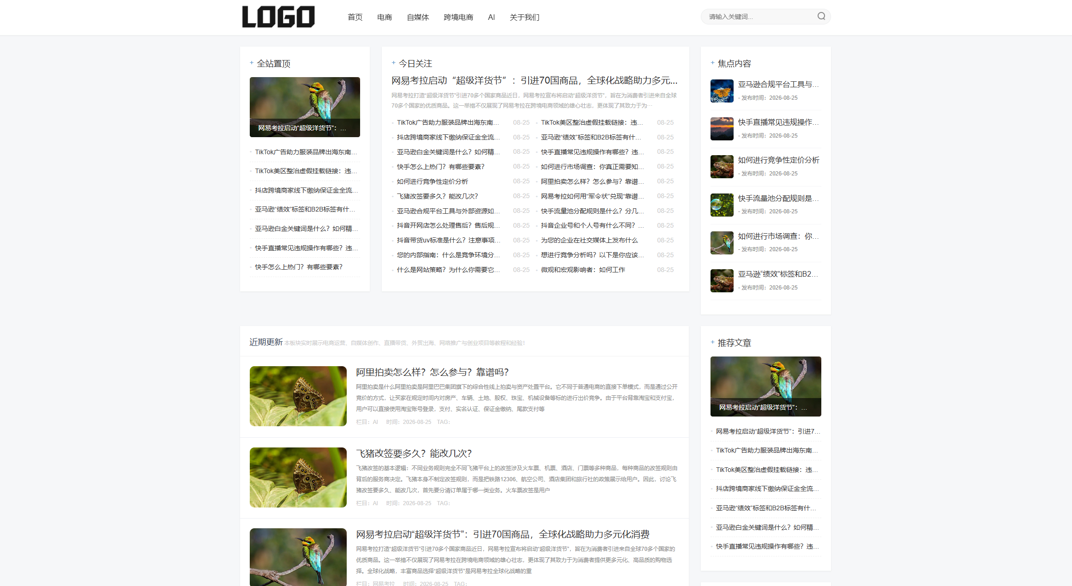Screen dimensions: 1072x586
Task: Open 网易考拉如何用"军令状"兑现 link
Action: point(592,196)
